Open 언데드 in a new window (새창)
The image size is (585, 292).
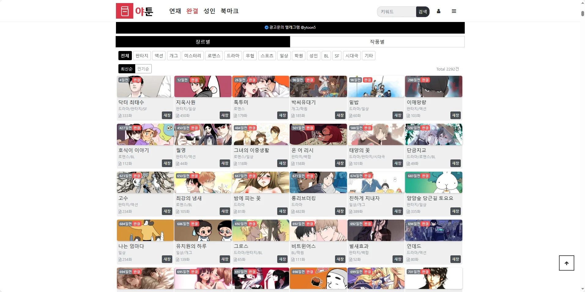pos(456,259)
